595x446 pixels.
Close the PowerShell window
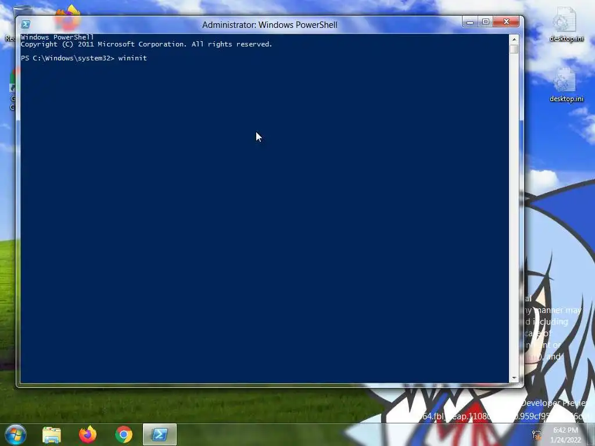[506, 22]
